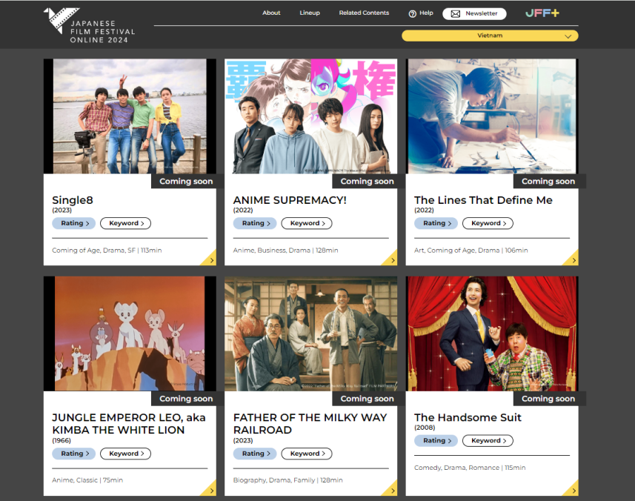Open Rating for Jungle Emperor Leo
This screenshot has width=635, height=501.
(73, 454)
